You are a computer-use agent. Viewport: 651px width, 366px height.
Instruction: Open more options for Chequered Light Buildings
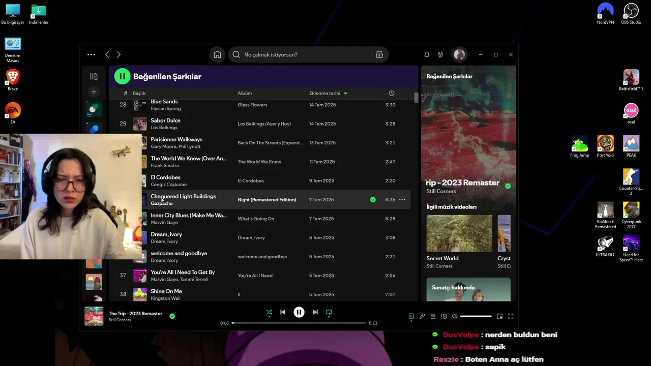pyautogui.click(x=402, y=200)
